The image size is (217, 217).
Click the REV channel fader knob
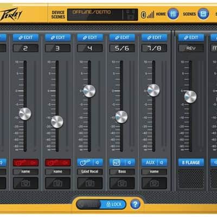(190, 97)
